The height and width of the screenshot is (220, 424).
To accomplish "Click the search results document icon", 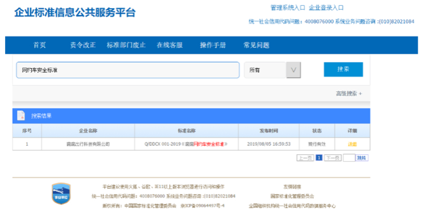I will [21, 115].
